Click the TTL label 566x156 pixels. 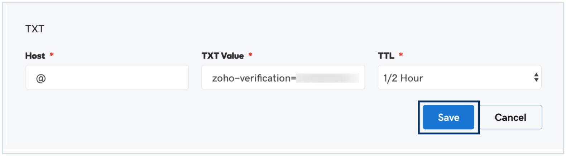(386, 56)
